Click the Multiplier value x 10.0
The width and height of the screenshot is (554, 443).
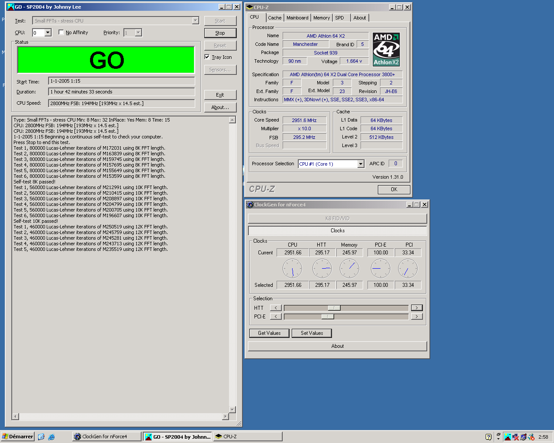coord(304,128)
